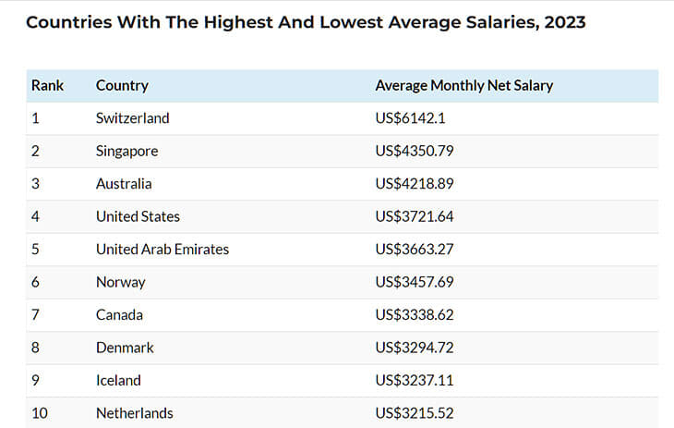Click the Rank column header
This screenshot has width=674, height=428.
click(47, 86)
